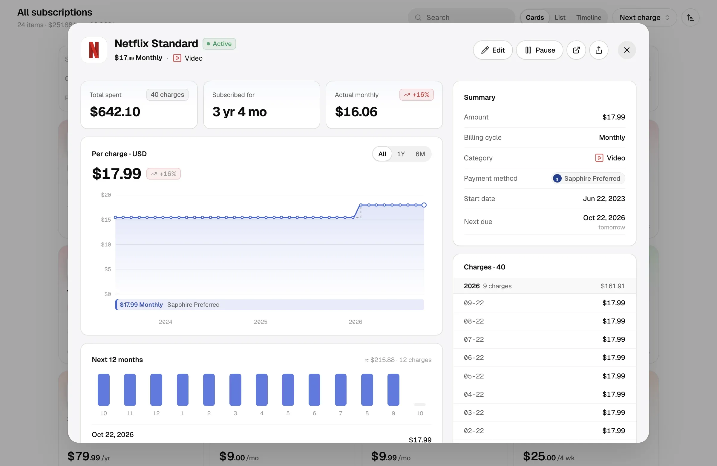Click the Video category icon in Summary

[x=599, y=158]
